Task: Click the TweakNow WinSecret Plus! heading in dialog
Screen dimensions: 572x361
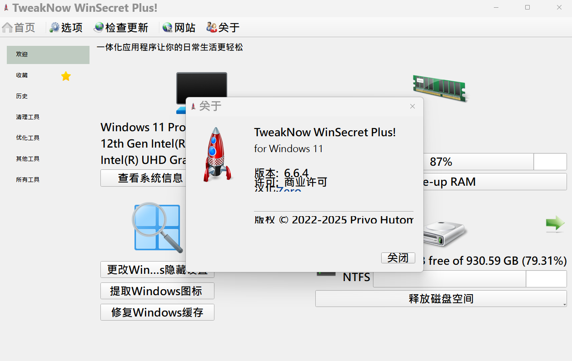Action: coord(325,133)
